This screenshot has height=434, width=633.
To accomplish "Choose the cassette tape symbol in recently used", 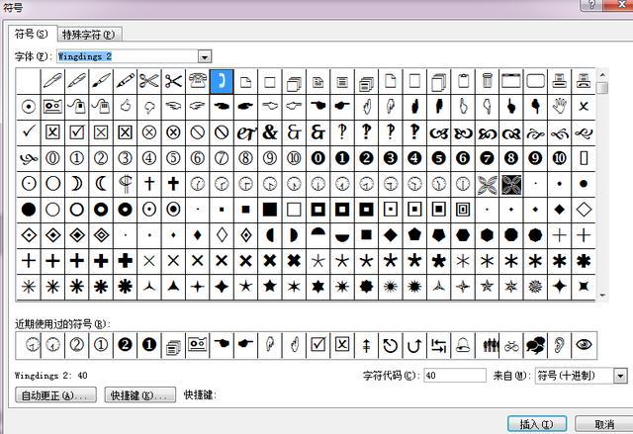I will click(198, 345).
